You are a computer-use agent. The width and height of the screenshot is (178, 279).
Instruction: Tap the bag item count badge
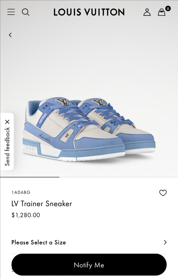[x=168, y=8]
